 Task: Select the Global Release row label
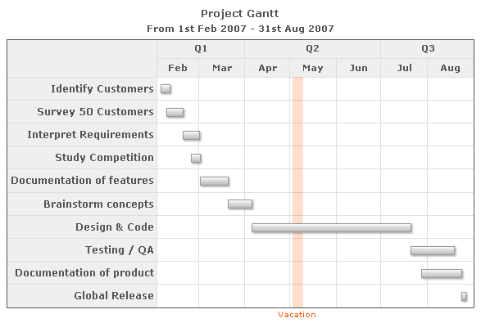point(114,296)
